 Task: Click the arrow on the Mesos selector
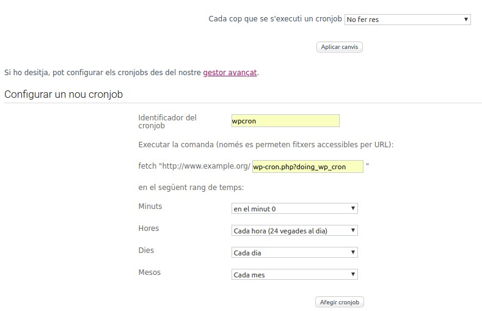pos(353,274)
